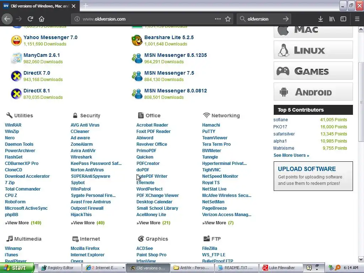Open the Linux platform banner

click(x=313, y=50)
